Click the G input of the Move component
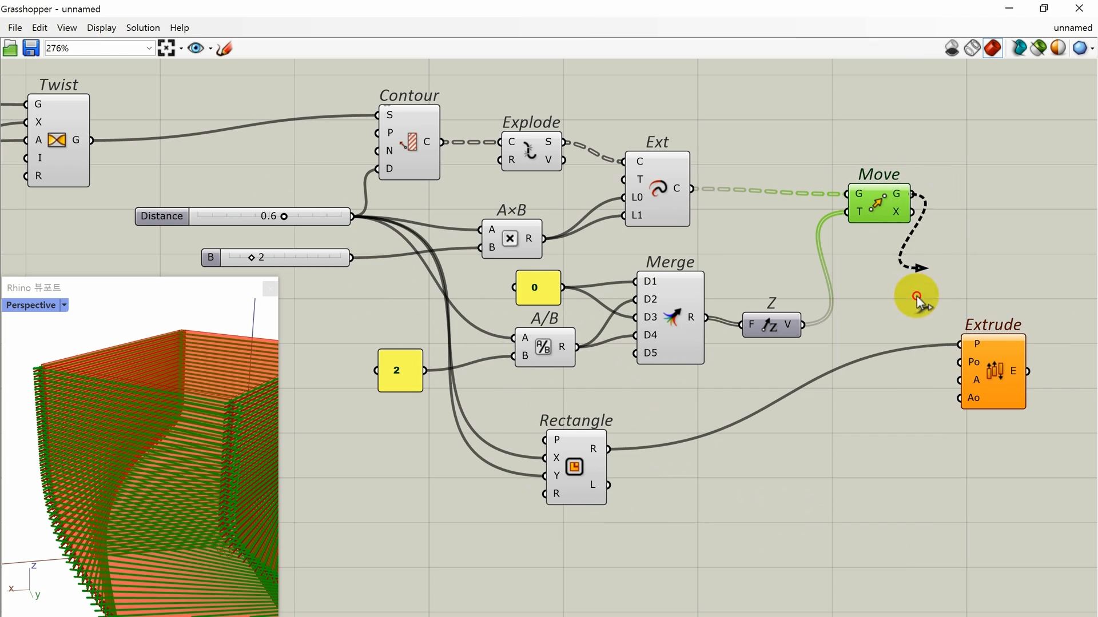 tap(858, 194)
